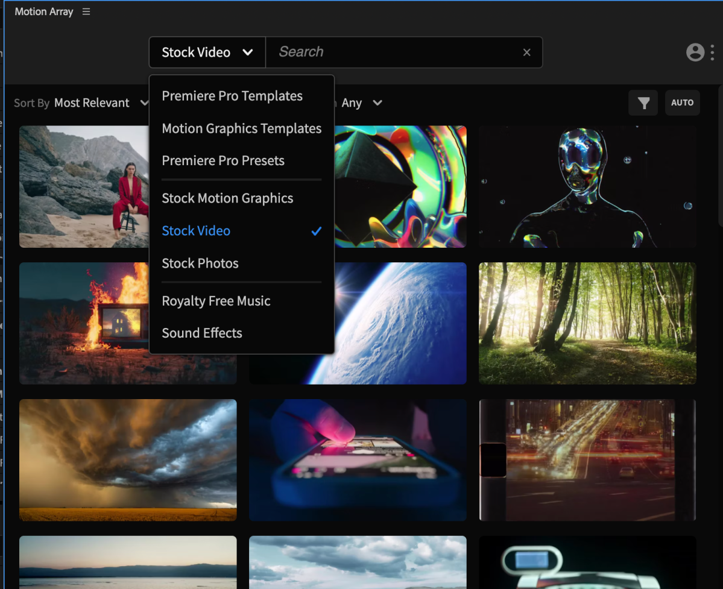Click the Motion Array panel title
This screenshot has width=723, height=589.
pyautogui.click(x=44, y=11)
